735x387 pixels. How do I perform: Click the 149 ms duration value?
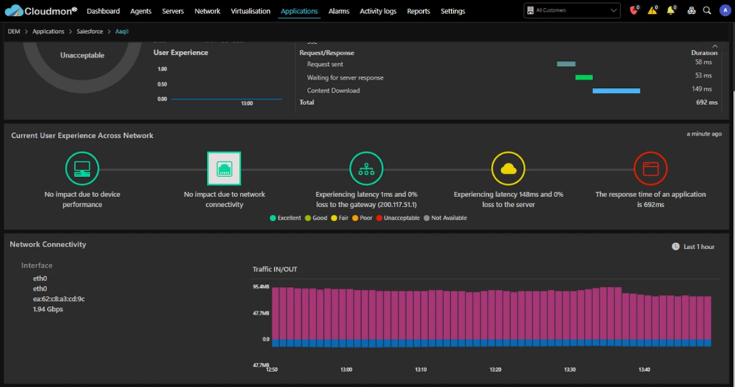click(x=702, y=89)
